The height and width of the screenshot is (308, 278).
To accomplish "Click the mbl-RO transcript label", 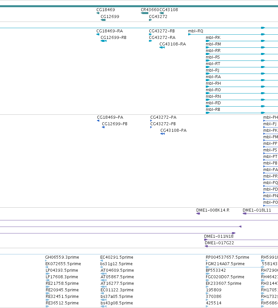I will 213,90.
